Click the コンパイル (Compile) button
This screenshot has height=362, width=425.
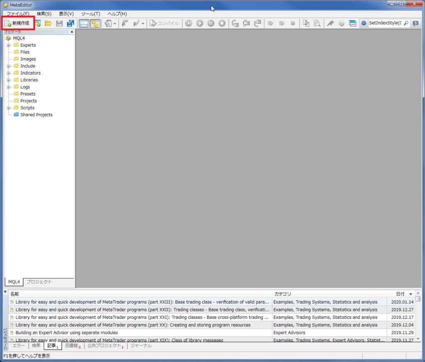click(x=164, y=23)
